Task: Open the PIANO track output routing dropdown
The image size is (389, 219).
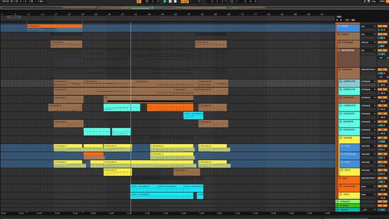Action: click(x=368, y=26)
